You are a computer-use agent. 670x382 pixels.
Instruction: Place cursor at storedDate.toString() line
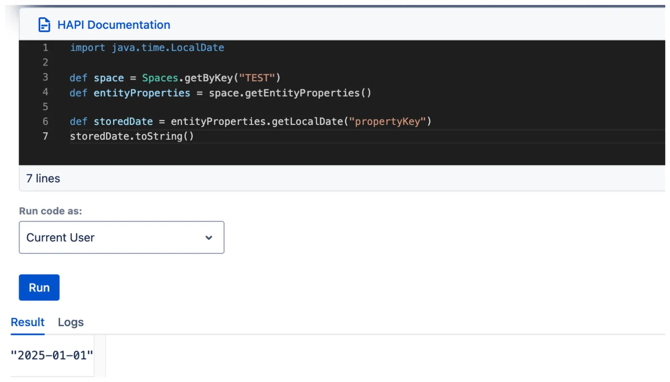(x=132, y=136)
